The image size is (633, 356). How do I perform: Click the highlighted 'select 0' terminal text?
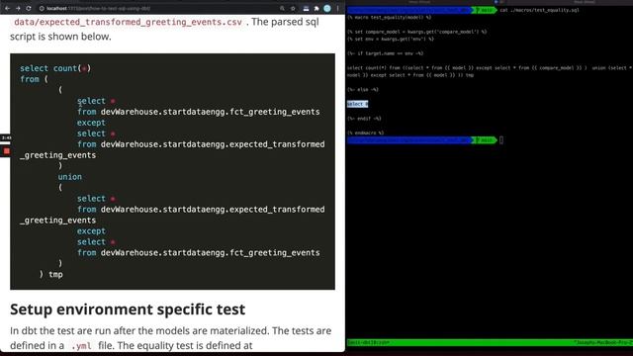tap(358, 104)
